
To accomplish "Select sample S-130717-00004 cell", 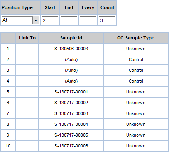I will [x=71, y=124].
